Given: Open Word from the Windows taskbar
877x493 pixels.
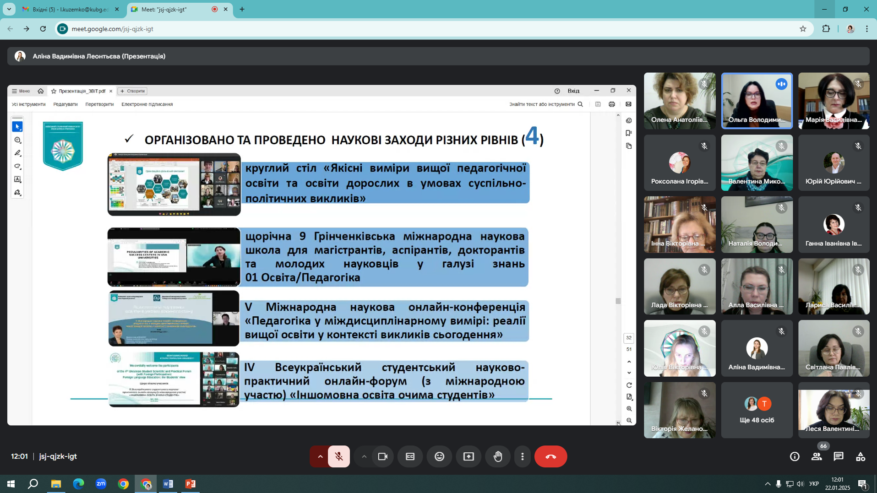Looking at the screenshot, I should point(168,484).
